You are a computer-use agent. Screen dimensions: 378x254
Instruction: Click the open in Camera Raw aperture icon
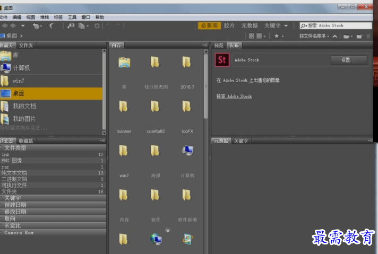(97, 26)
